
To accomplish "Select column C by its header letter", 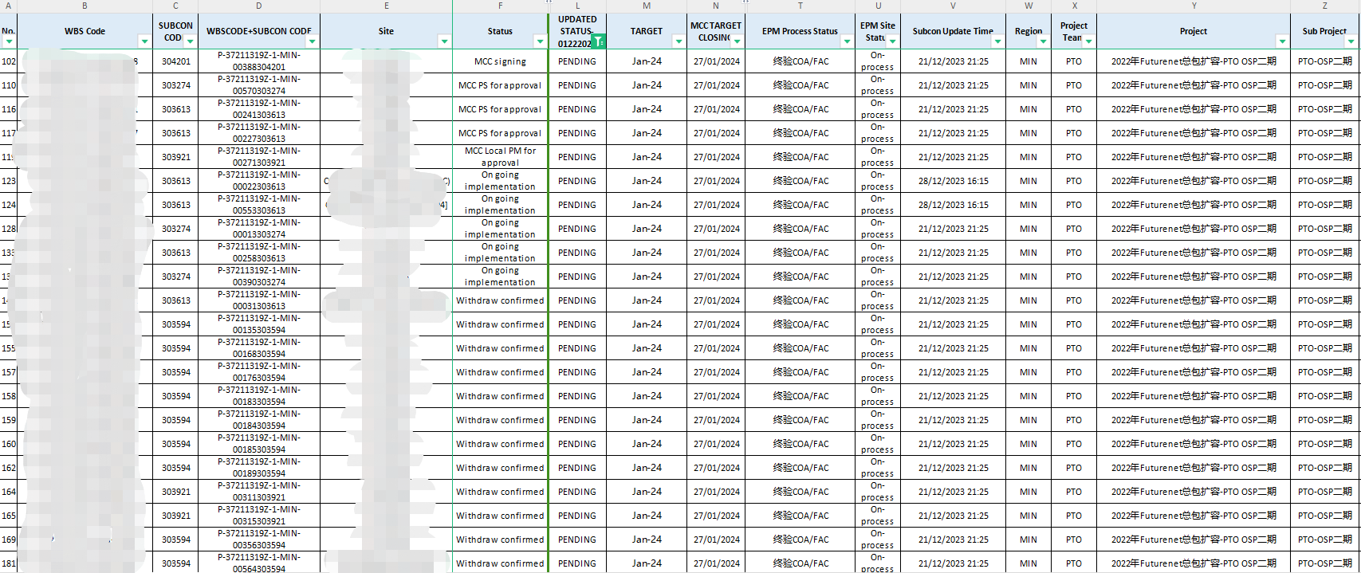I will [x=175, y=6].
